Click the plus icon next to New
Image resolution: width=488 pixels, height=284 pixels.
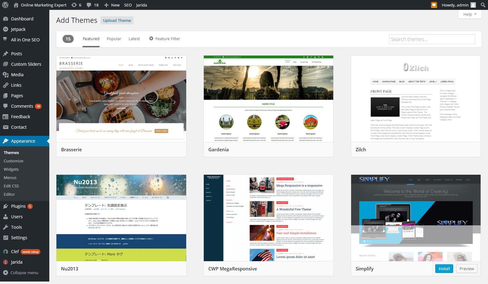[x=106, y=5]
